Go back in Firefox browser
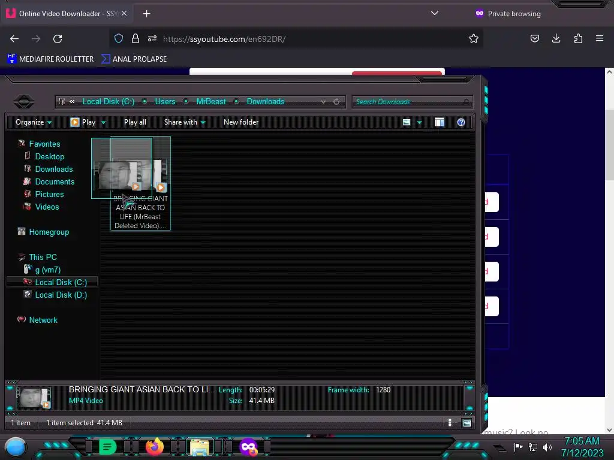This screenshot has height=460, width=614. pyautogui.click(x=14, y=39)
